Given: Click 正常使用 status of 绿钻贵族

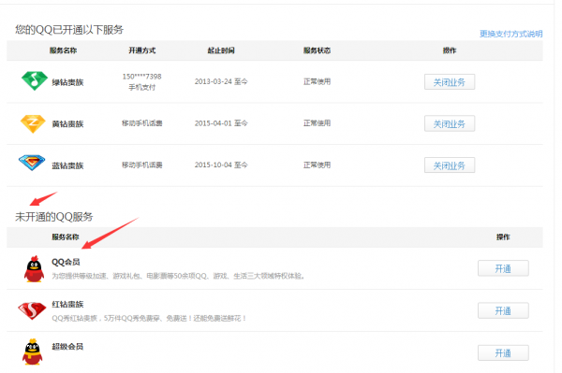Looking at the screenshot, I should pyautogui.click(x=317, y=81).
